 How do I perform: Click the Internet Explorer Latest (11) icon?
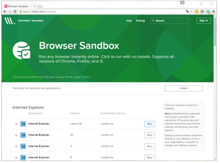pos(23,124)
